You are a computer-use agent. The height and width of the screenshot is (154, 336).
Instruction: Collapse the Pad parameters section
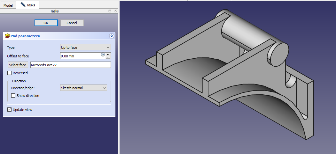click(x=111, y=36)
